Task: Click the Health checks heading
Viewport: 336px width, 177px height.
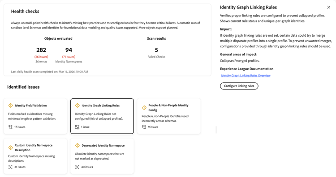Action: point(25,11)
